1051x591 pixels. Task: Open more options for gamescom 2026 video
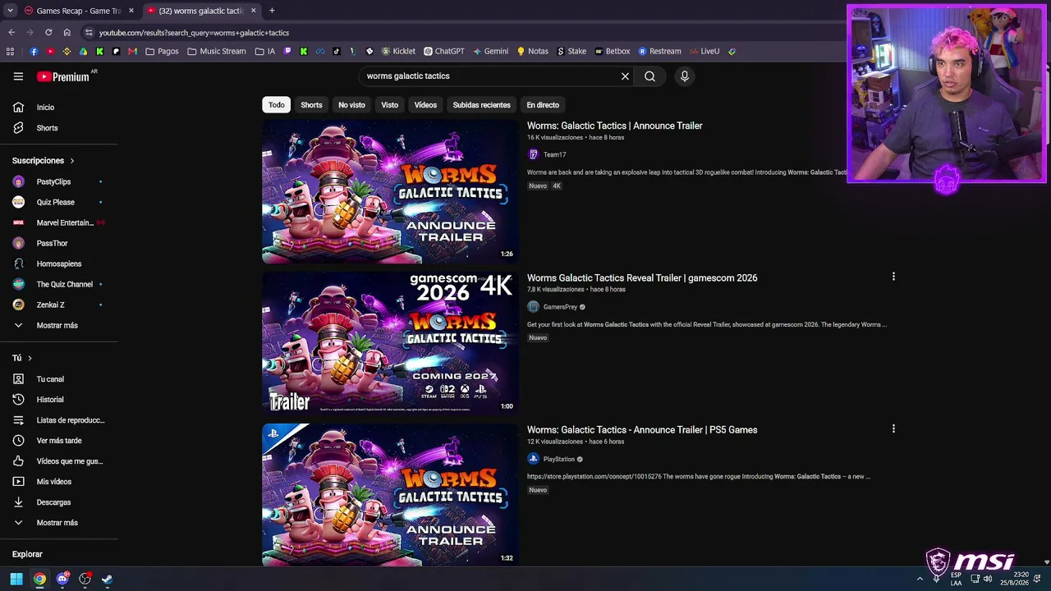coord(893,277)
